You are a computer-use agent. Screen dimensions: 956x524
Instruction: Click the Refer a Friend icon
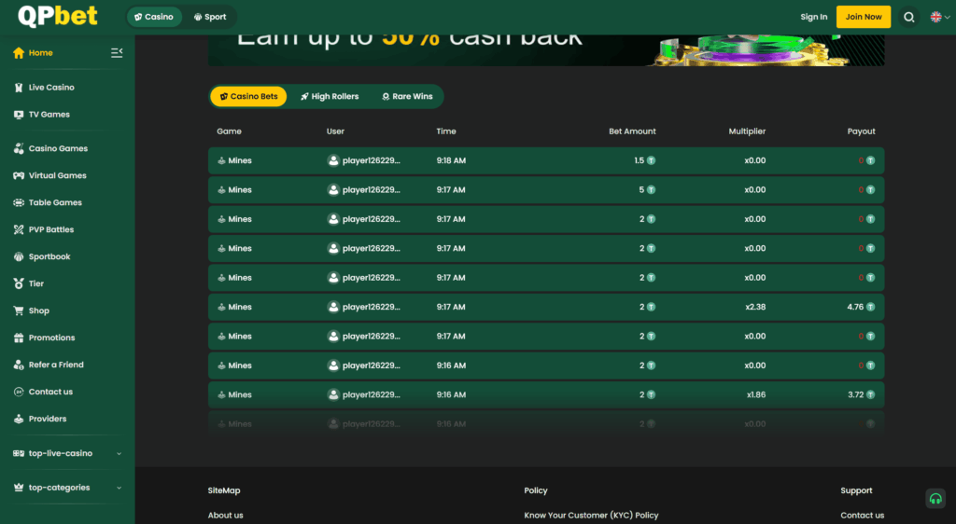click(x=19, y=365)
